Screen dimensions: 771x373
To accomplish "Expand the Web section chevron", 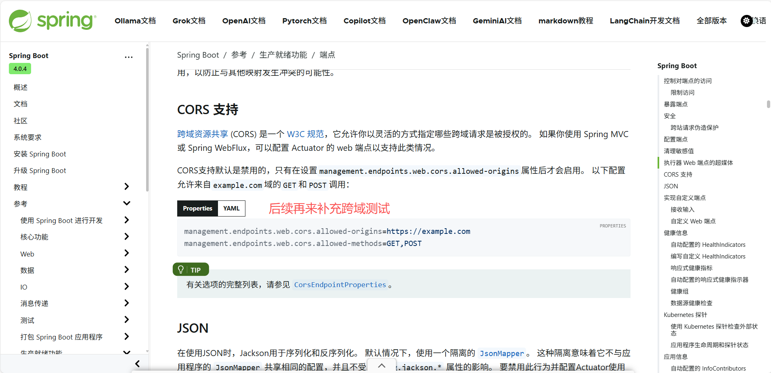I will pos(127,253).
